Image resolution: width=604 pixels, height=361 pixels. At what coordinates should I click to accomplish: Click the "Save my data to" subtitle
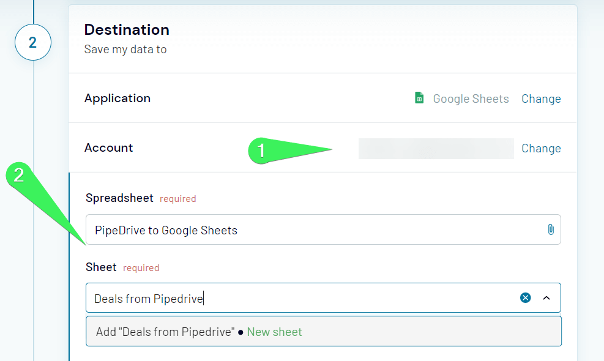[x=125, y=50]
